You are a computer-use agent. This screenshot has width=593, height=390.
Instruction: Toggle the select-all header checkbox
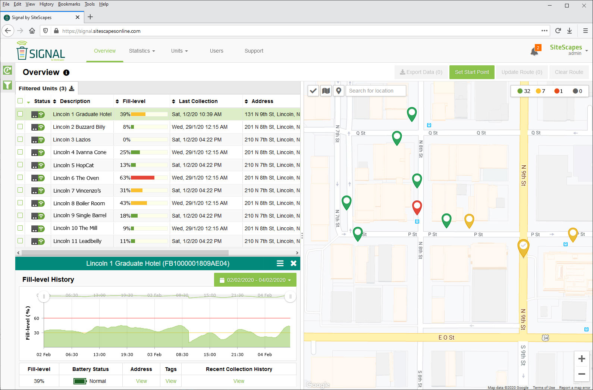[20, 101]
